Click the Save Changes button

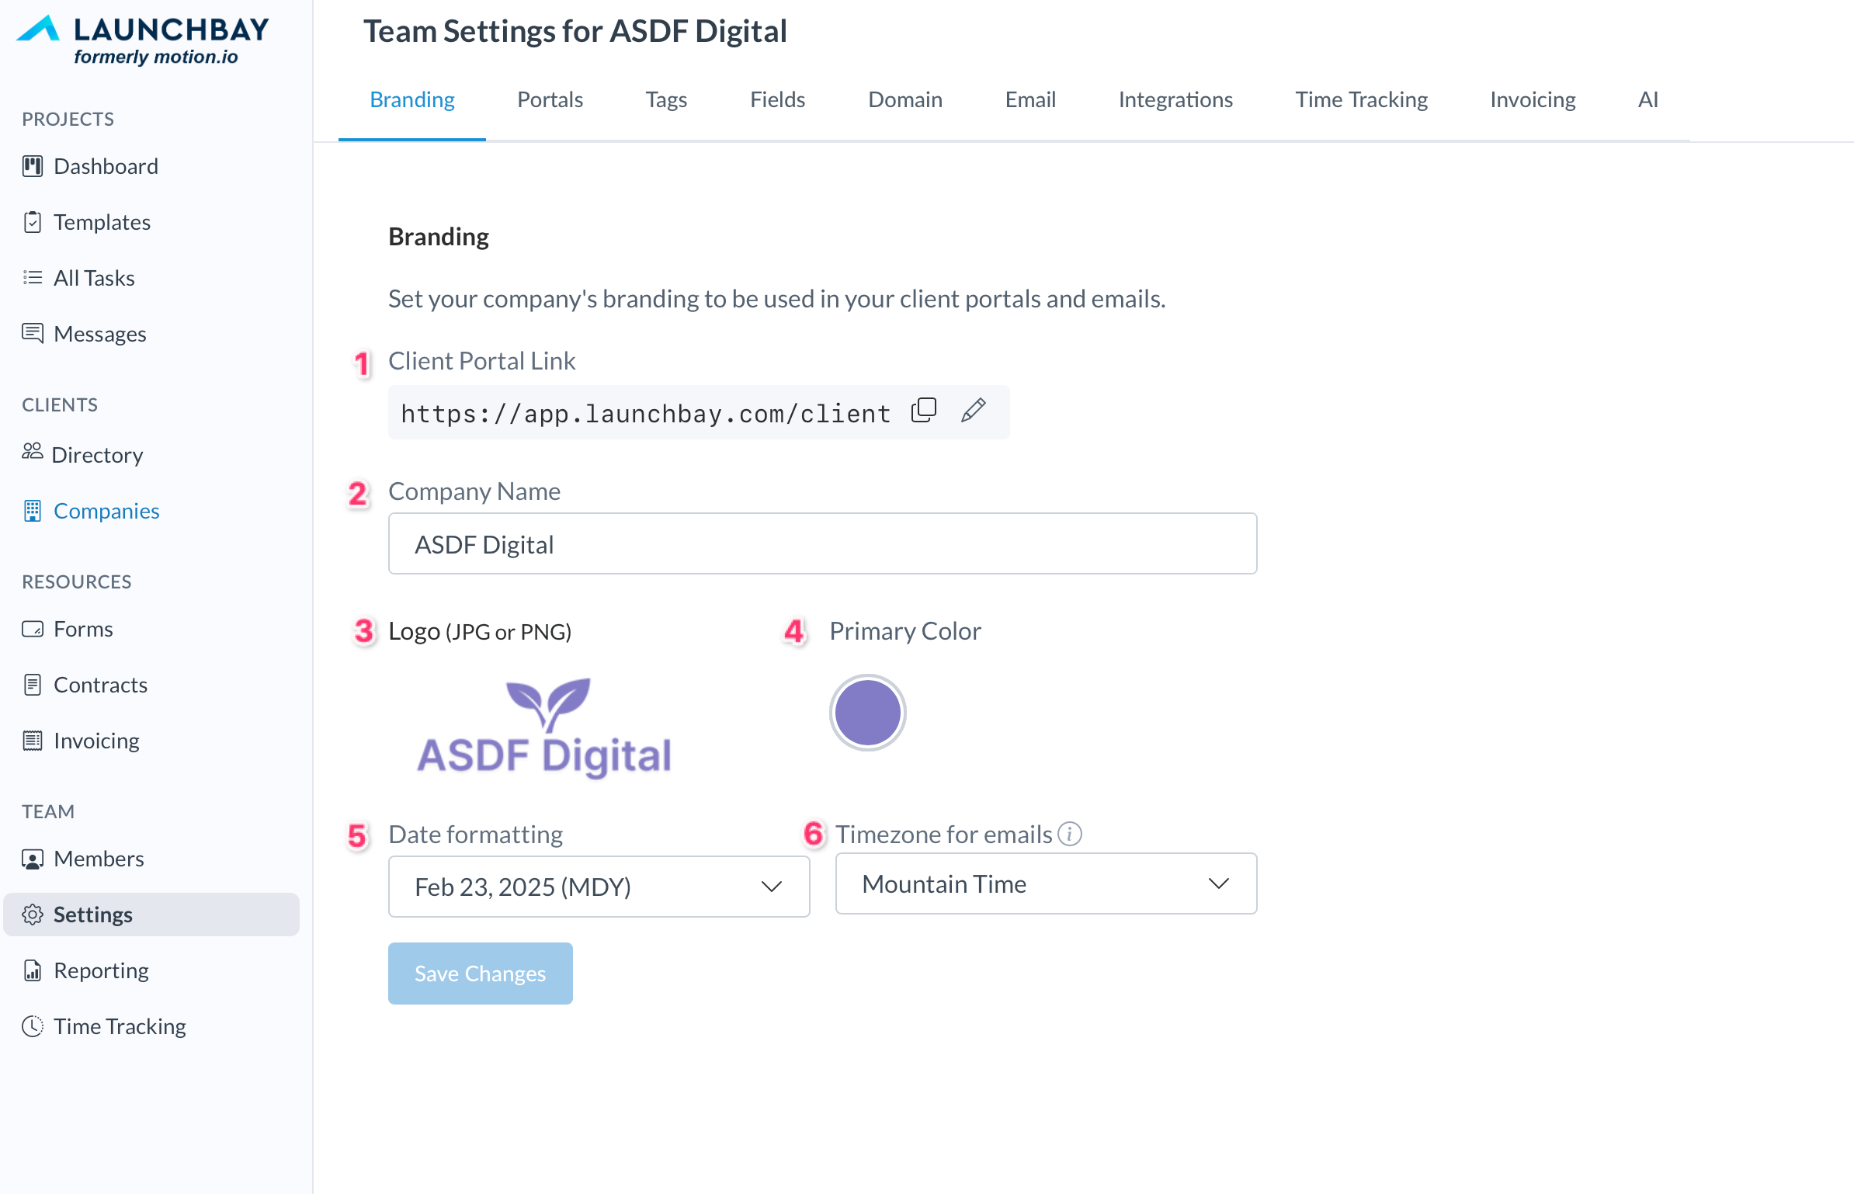point(480,974)
